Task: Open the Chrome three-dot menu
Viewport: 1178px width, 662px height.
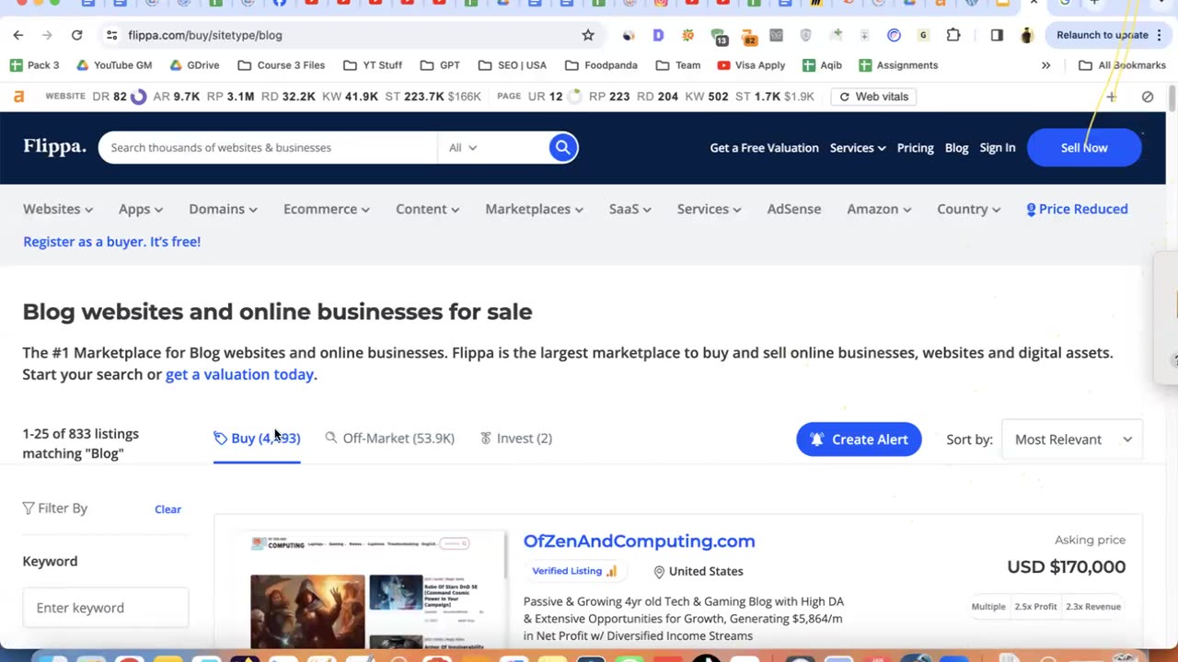Action: [x=1159, y=35]
